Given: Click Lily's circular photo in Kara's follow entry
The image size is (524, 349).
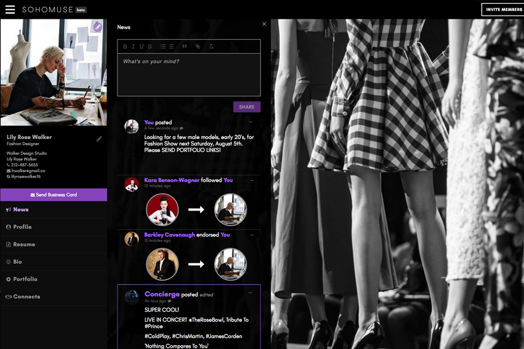Looking at the screenshot, I should [x=231, y=210].
